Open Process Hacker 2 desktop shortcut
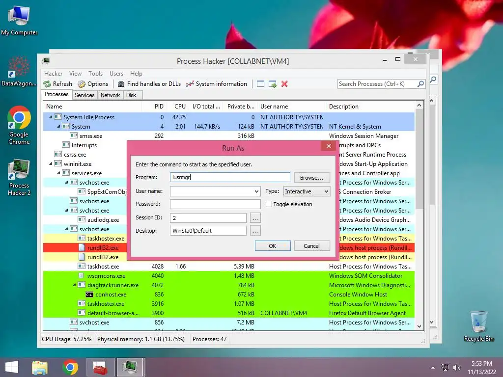 19,177
